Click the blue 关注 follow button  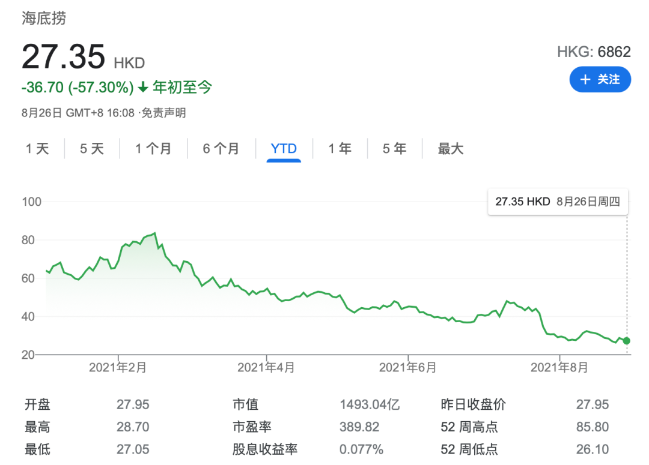pos(600,79)
